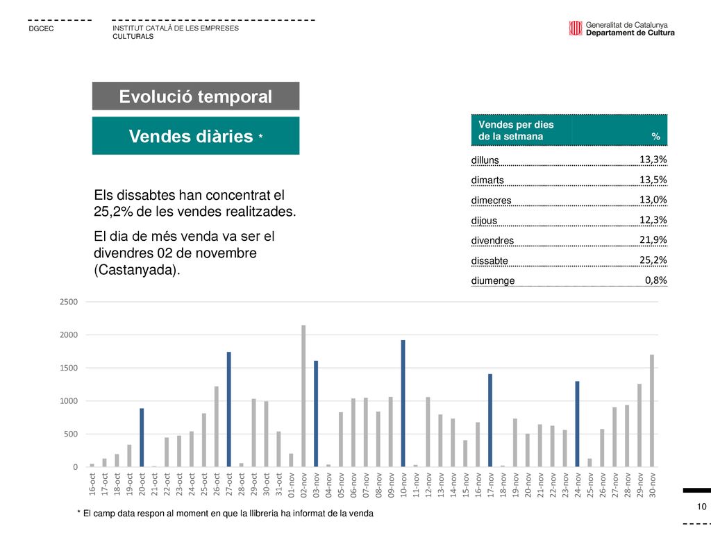Click the '%' column header in table

click(655, 137)
